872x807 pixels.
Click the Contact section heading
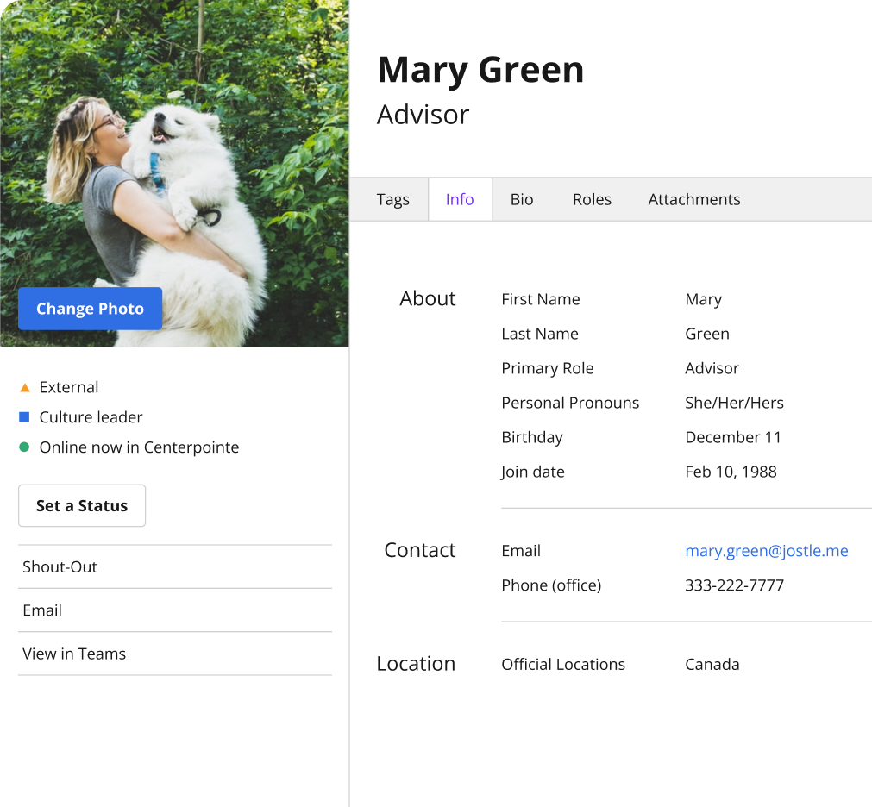(420, 550)
